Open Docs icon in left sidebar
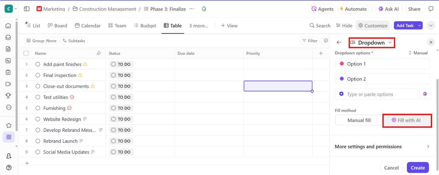This screenshot has width=439, height=175. (8, 49)
